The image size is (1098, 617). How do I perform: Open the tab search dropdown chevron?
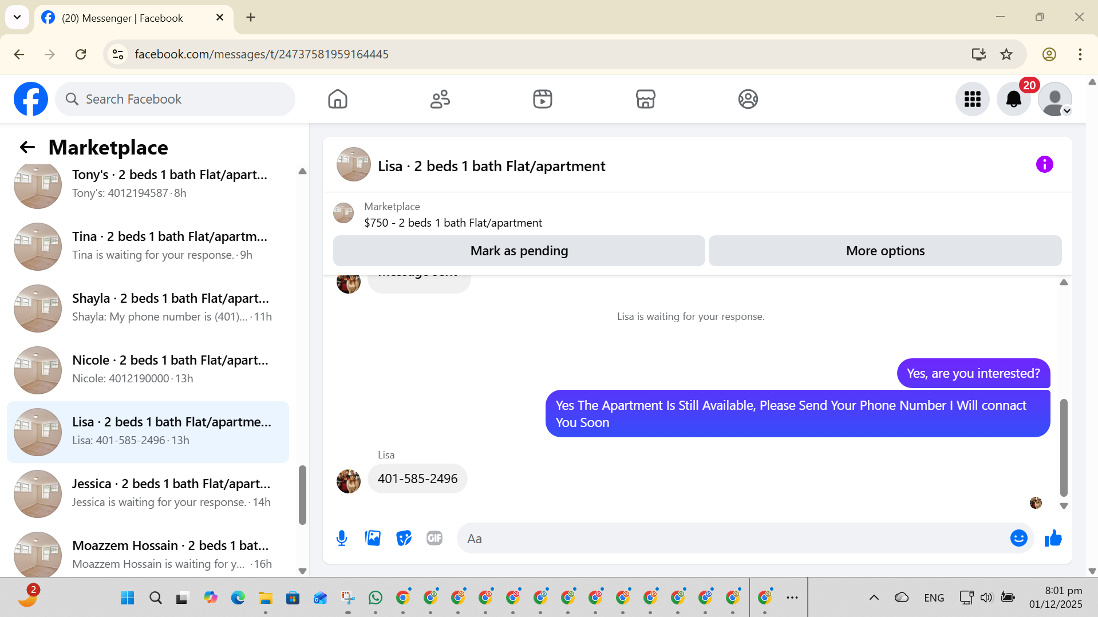[x=17, y=17]
